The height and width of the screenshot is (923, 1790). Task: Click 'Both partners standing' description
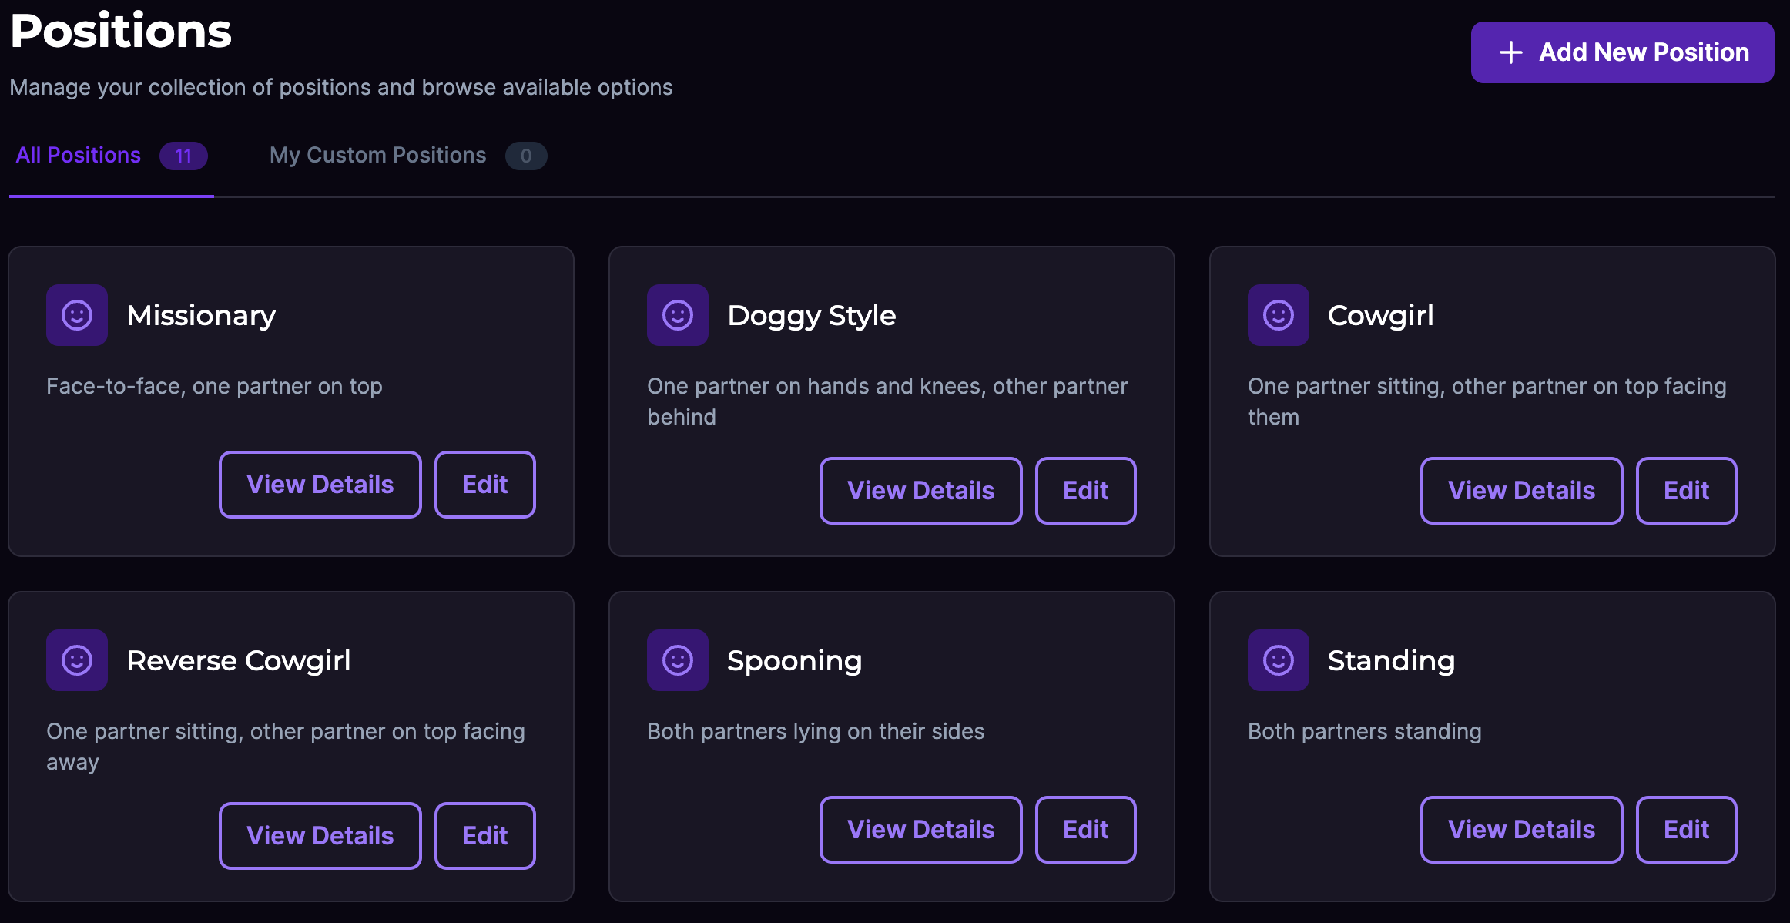pyautogui.click(x=1365, y=731)
